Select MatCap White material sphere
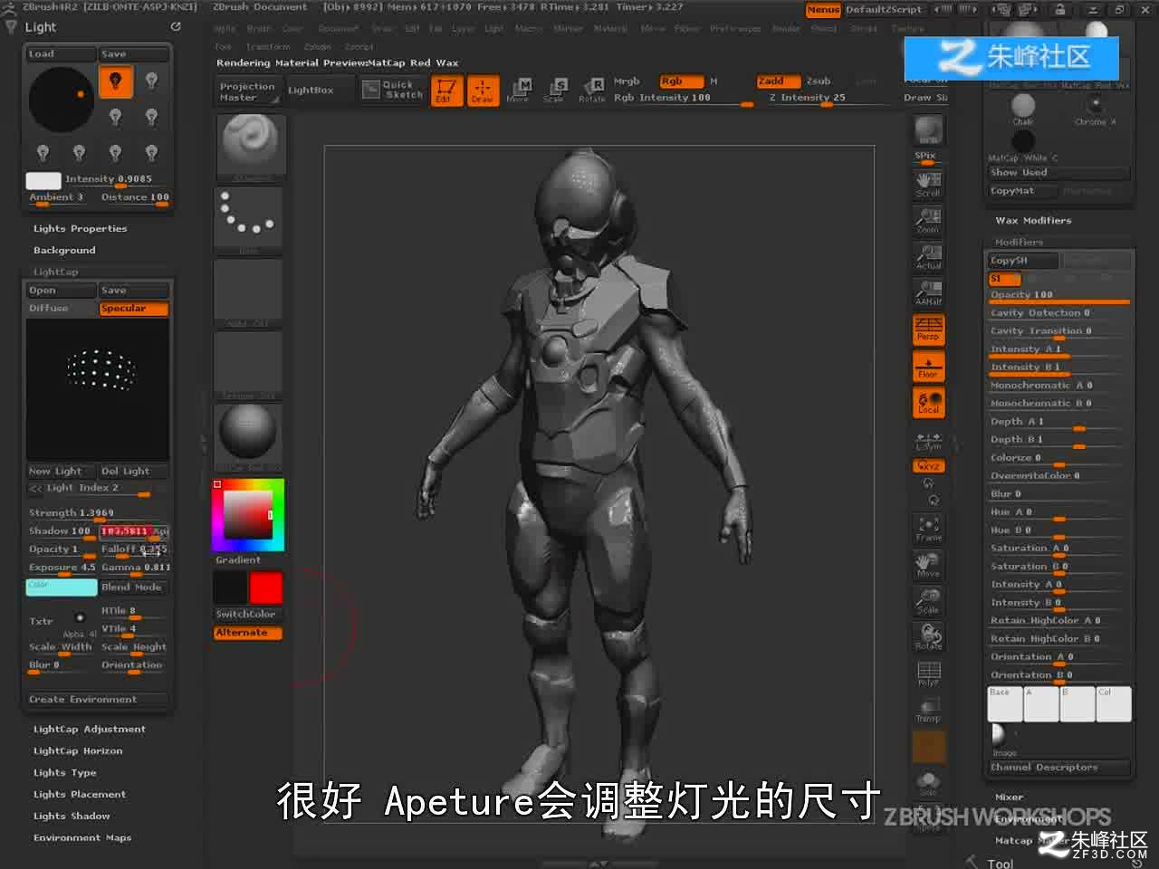The width and height of the screenshot is (1159, 869). tap(1023, 143)
